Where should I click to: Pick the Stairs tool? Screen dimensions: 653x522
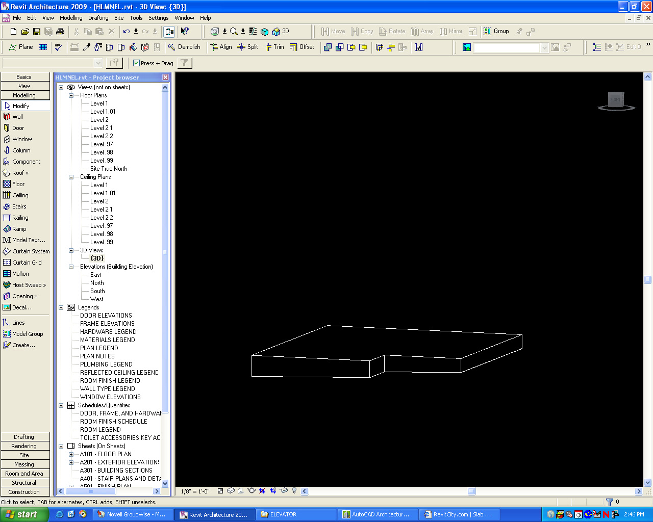19,206
